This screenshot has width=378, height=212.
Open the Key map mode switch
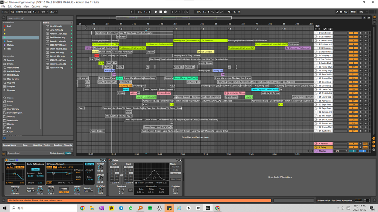346,12
